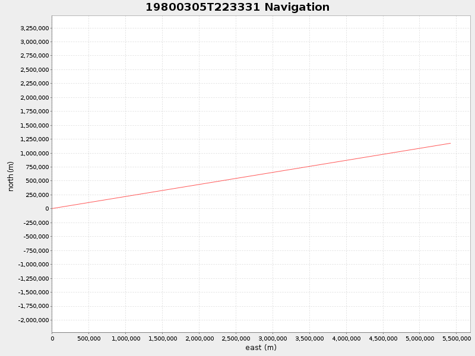
Task: Click the '500,000' north axis tick label
Action: click(x=37, y=181)
